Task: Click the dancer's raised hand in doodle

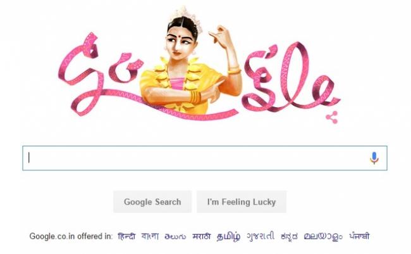Action: [x=221, y=37]
